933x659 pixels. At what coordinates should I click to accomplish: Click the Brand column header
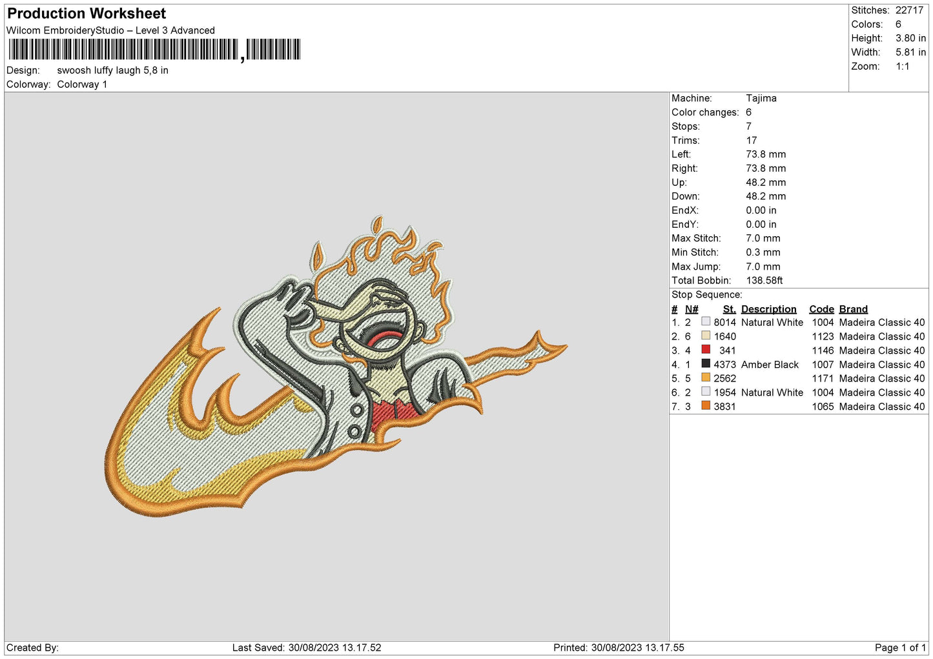853,309
